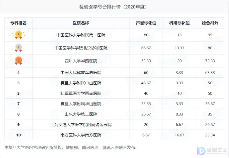Click total score 26.67 for 瑞金医院
The height and width of the screenshot is (158, 229).
[x=210, y=124]
